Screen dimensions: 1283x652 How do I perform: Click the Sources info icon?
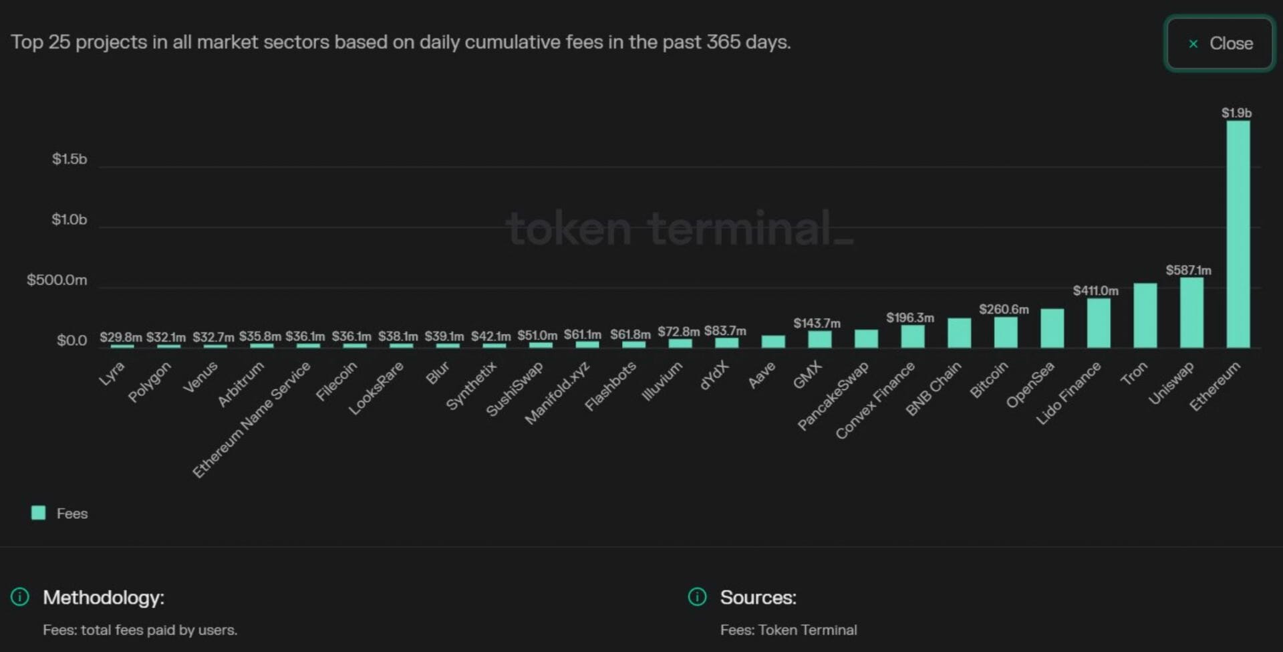click(697, 596)
